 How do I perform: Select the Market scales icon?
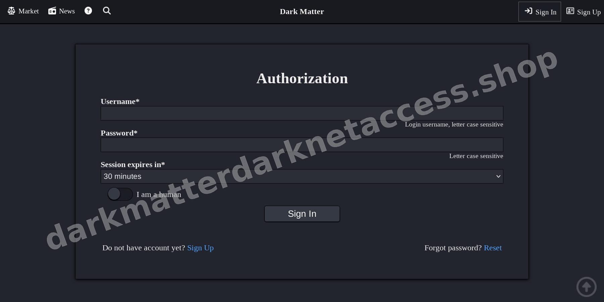11,11
